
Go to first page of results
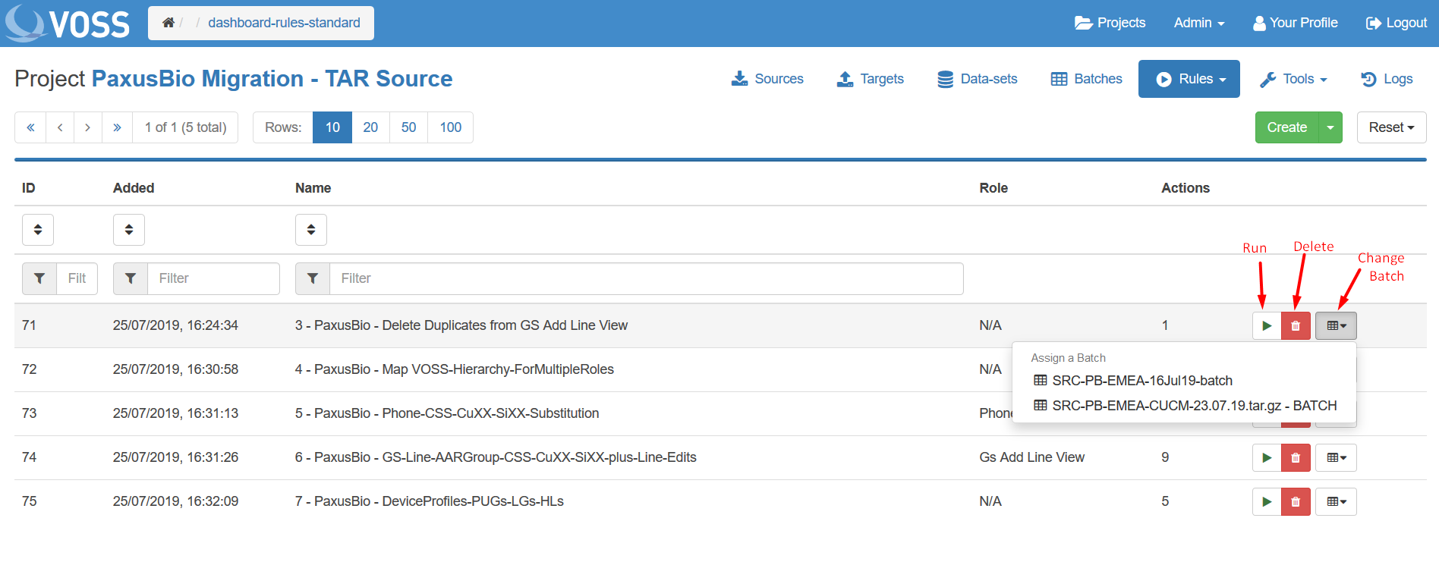30,127
